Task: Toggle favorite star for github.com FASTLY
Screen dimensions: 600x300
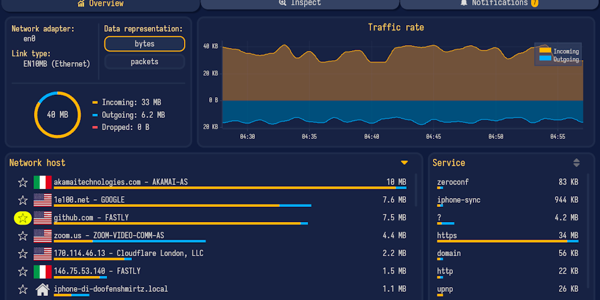Action: coord(23,218)
